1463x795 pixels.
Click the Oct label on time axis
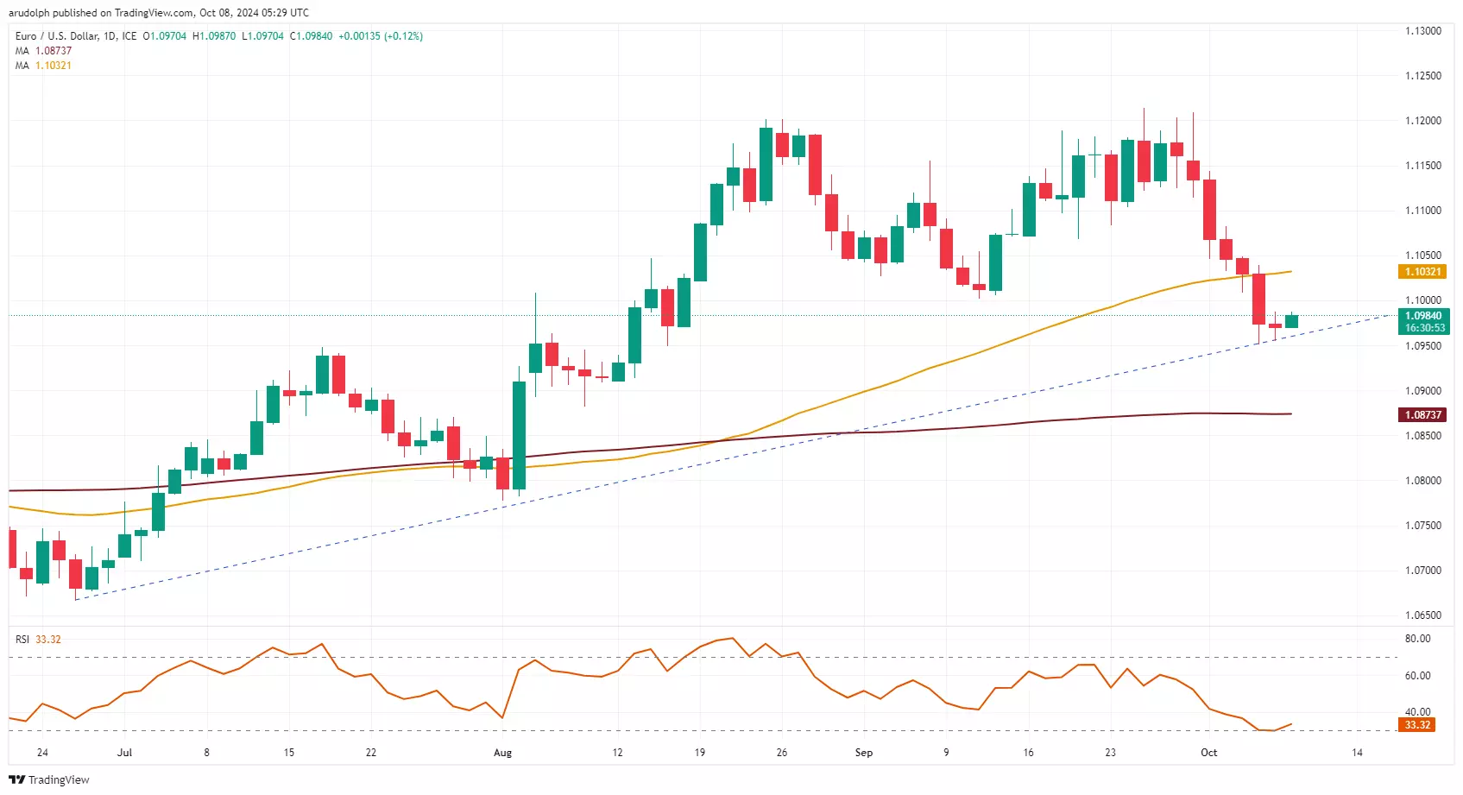click(x=1209, y=753)
